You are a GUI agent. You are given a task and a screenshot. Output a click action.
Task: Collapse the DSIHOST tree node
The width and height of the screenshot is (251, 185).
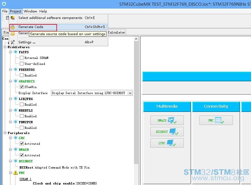click(x=10, y=161)
